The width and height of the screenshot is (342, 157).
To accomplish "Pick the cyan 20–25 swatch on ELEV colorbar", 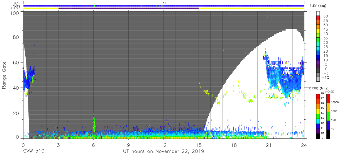I will (x=318, y=49).
